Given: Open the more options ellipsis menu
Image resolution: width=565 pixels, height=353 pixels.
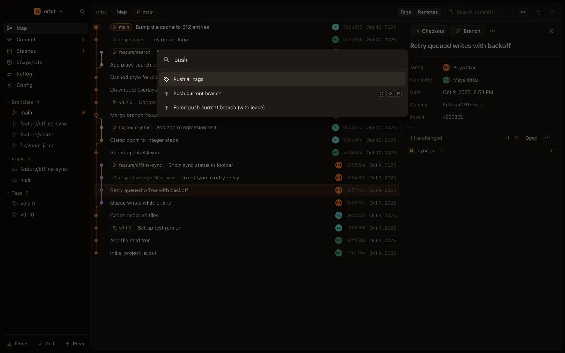Looking at the screenshot, I should pyautogui.click(x=492, y=31).
